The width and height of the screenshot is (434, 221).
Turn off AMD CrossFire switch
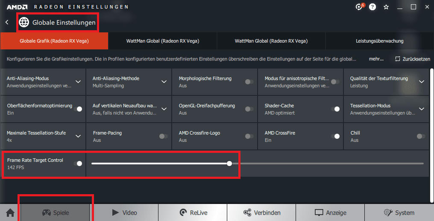(x=335, y=136)
